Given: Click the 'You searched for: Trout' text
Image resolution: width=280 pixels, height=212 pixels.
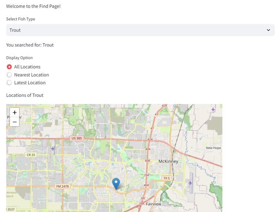Looking at the screenshot, I should coord(30,45).
